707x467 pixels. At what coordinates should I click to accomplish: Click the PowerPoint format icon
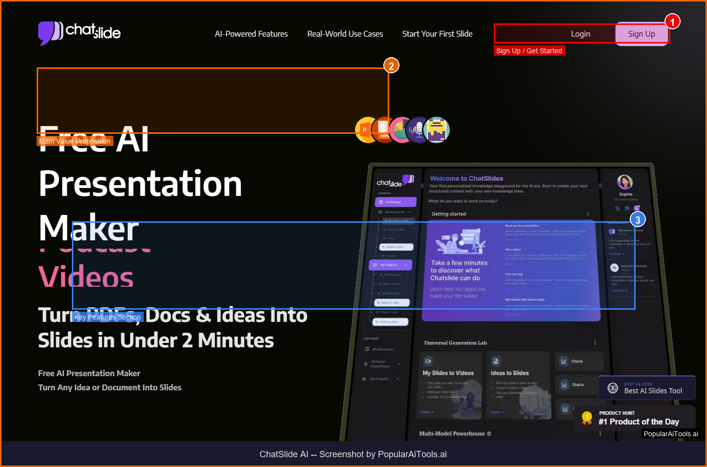click(365, 130)
